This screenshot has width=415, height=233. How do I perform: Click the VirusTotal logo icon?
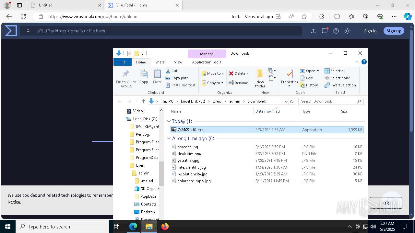click(11, 31)
